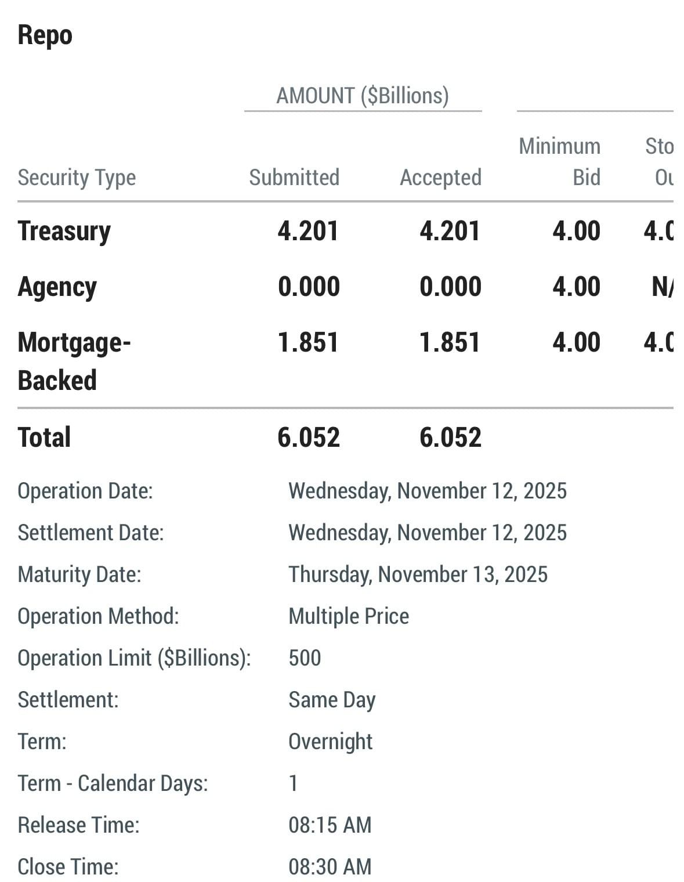
Task: Click the Security Type column header
Action: [x=77, y=178]
